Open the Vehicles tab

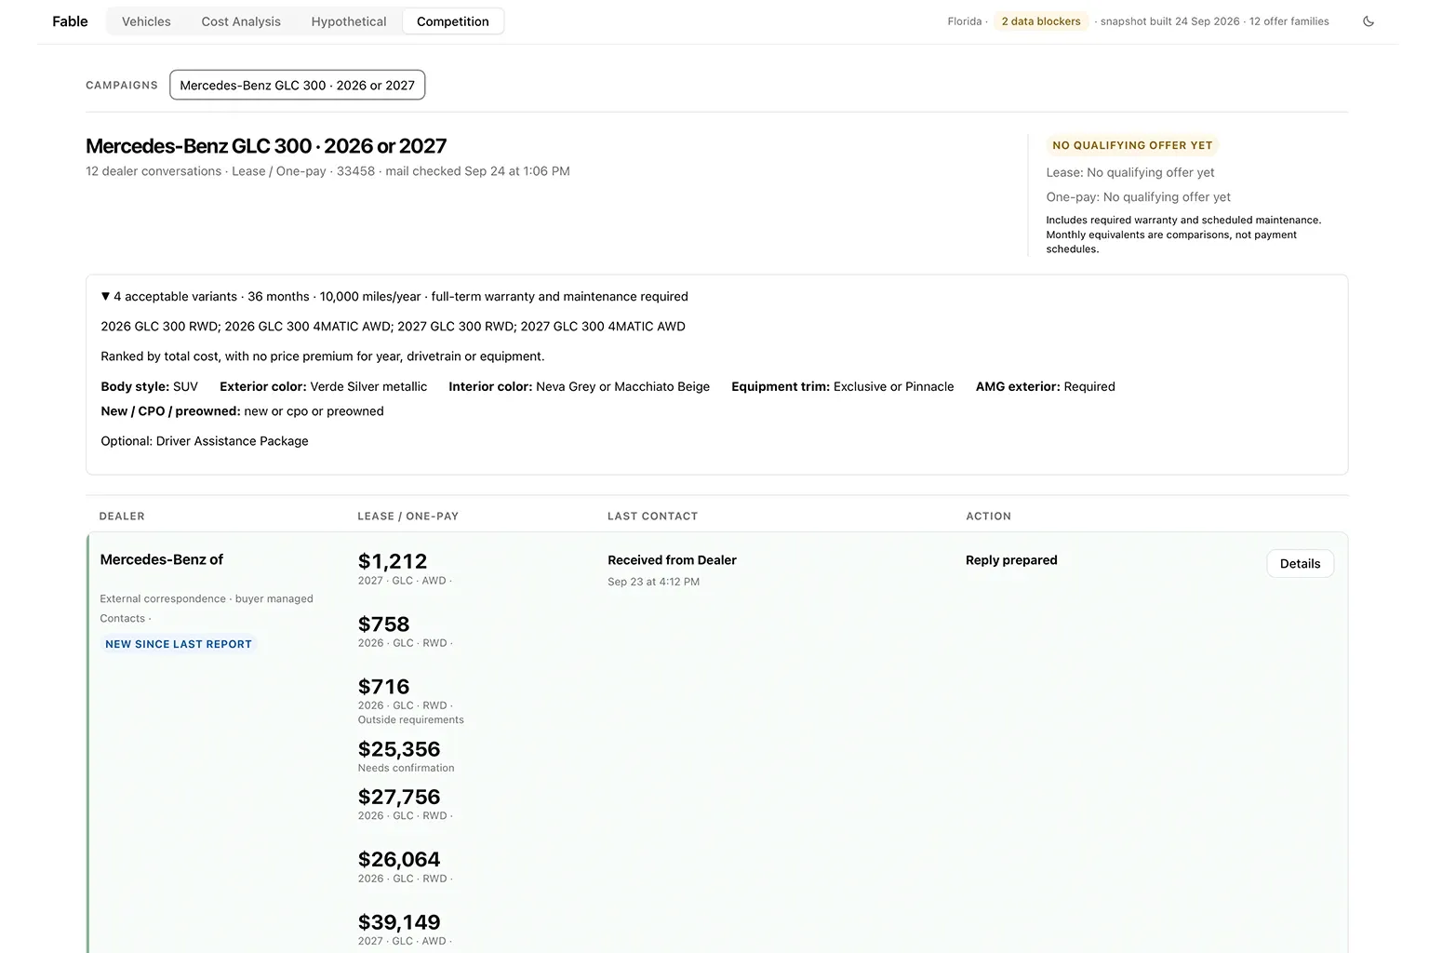pyautogui.click(x=146, y=21)
